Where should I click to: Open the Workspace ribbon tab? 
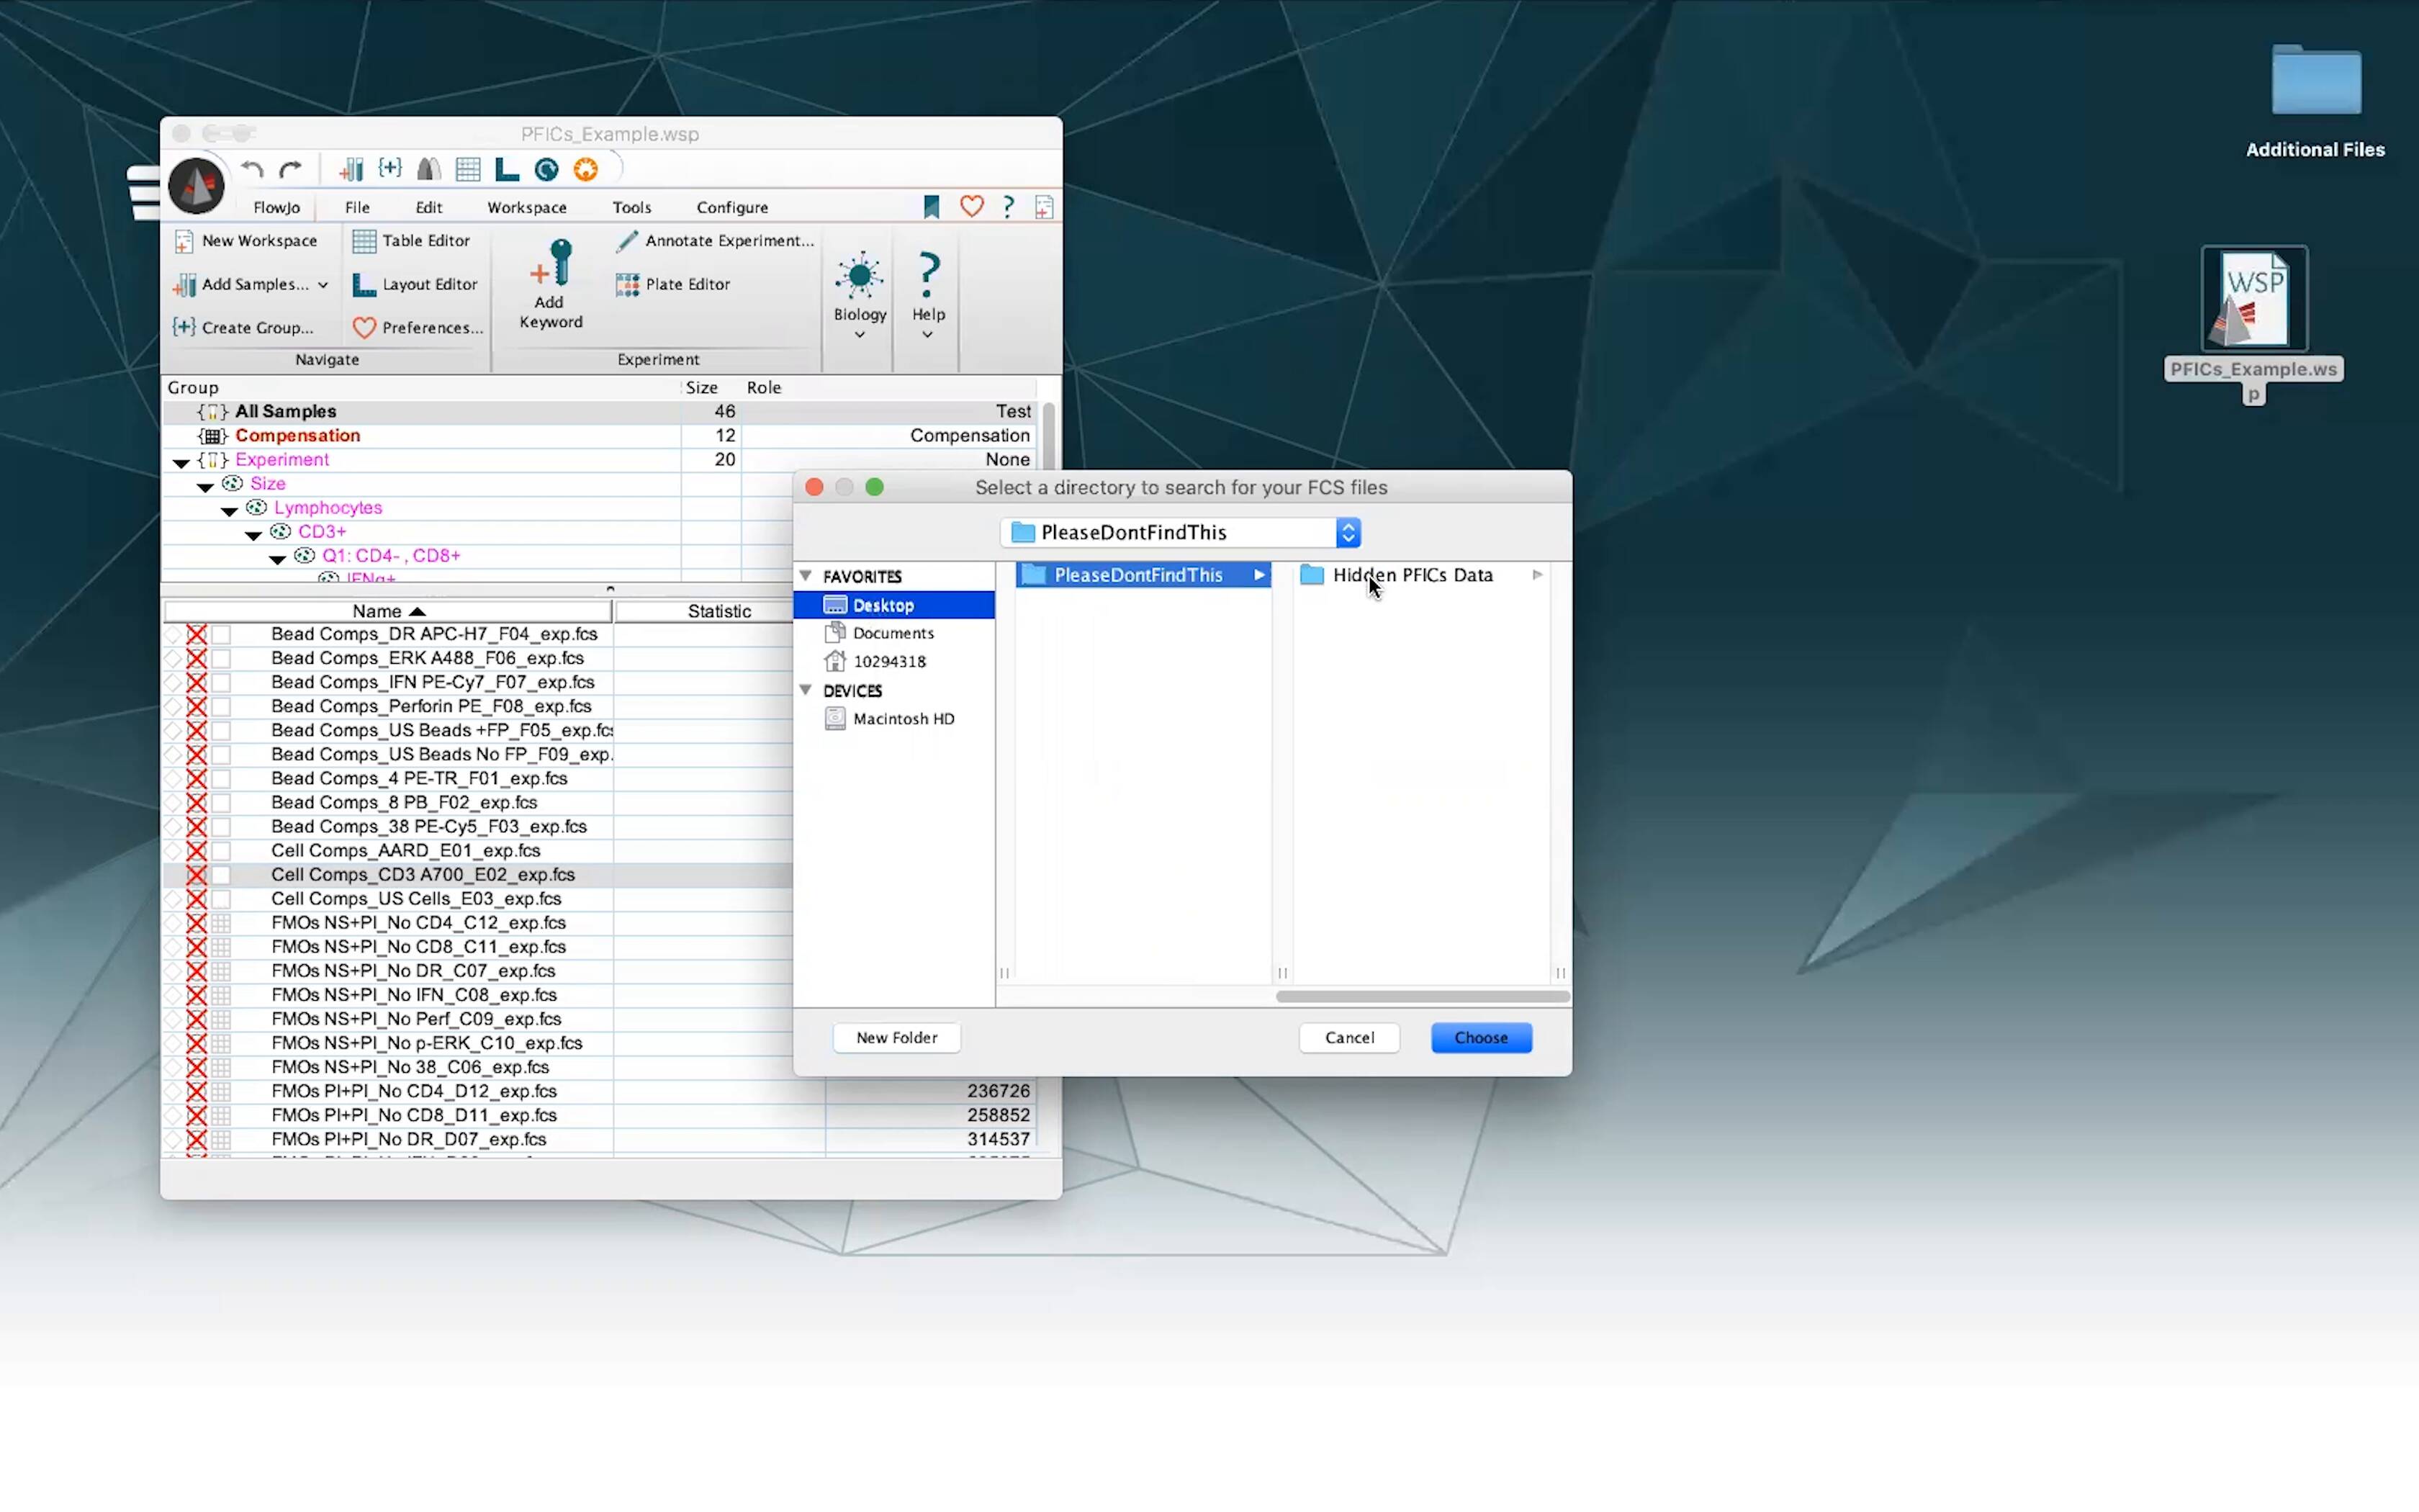tap(527, 207)
